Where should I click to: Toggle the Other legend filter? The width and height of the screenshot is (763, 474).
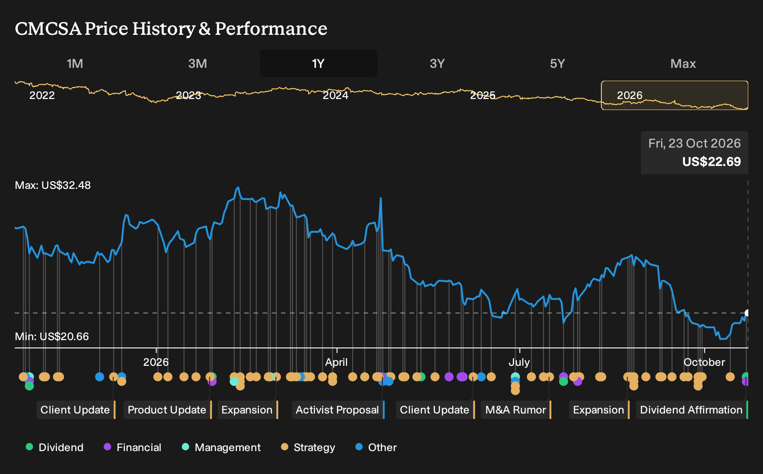point(376,447)
